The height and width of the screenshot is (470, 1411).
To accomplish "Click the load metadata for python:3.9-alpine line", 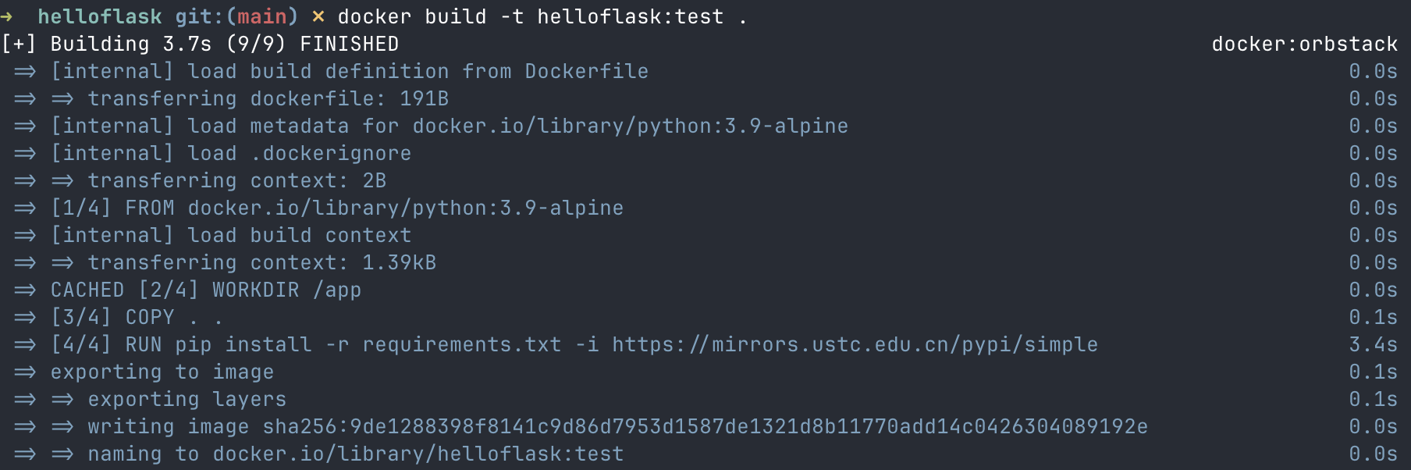I will [449, 126].
